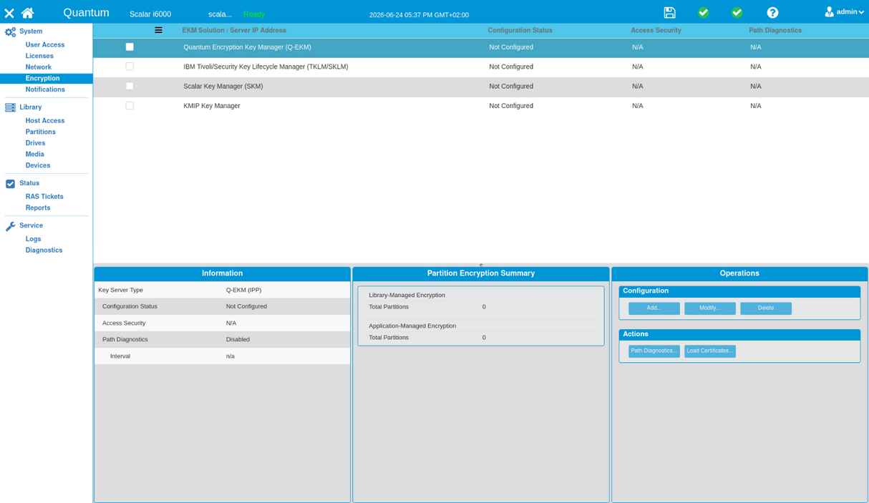
Task: Open Licenses in the sidebar
Action: [39, 56]
